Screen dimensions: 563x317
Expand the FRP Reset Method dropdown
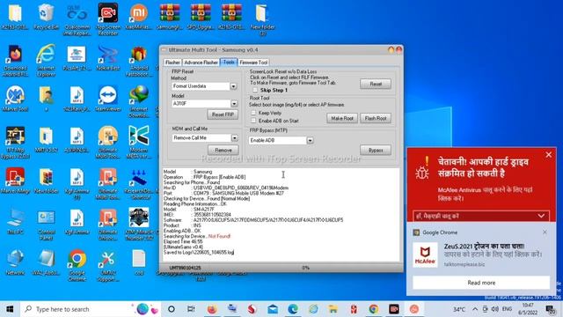(233, 86)
